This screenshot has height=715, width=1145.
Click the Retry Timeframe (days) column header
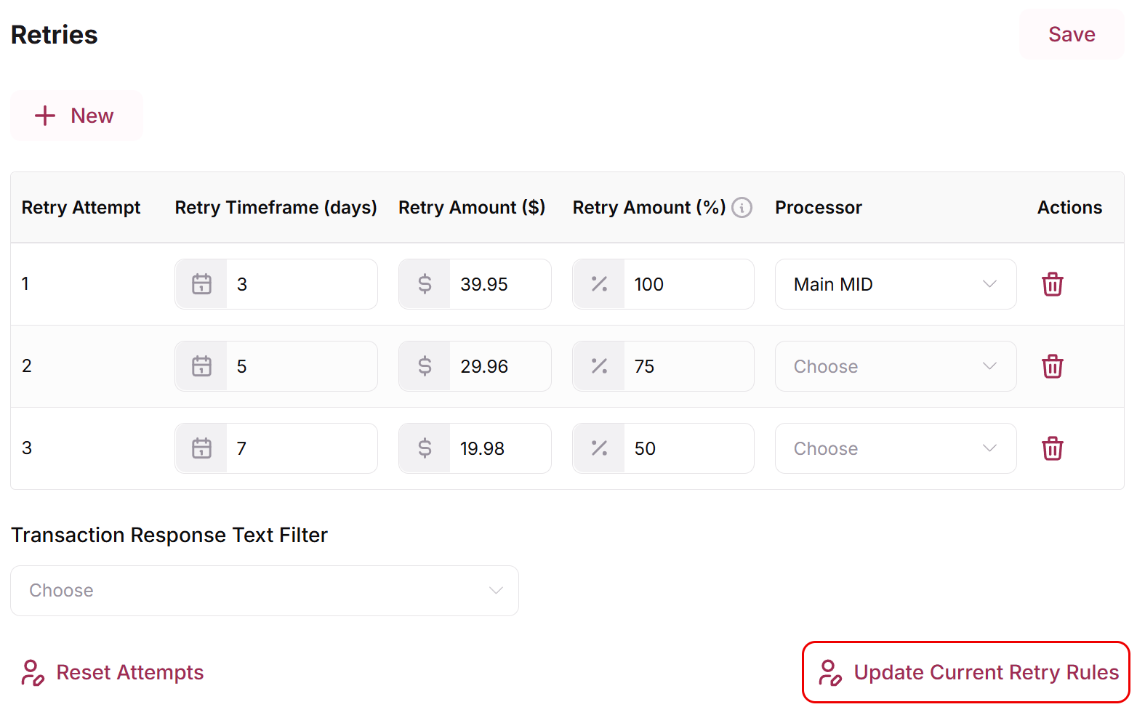(276, 208)
